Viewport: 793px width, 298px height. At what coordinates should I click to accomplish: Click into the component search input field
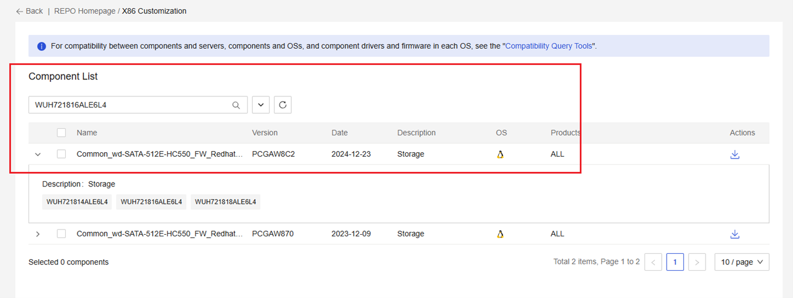(128, 105)
